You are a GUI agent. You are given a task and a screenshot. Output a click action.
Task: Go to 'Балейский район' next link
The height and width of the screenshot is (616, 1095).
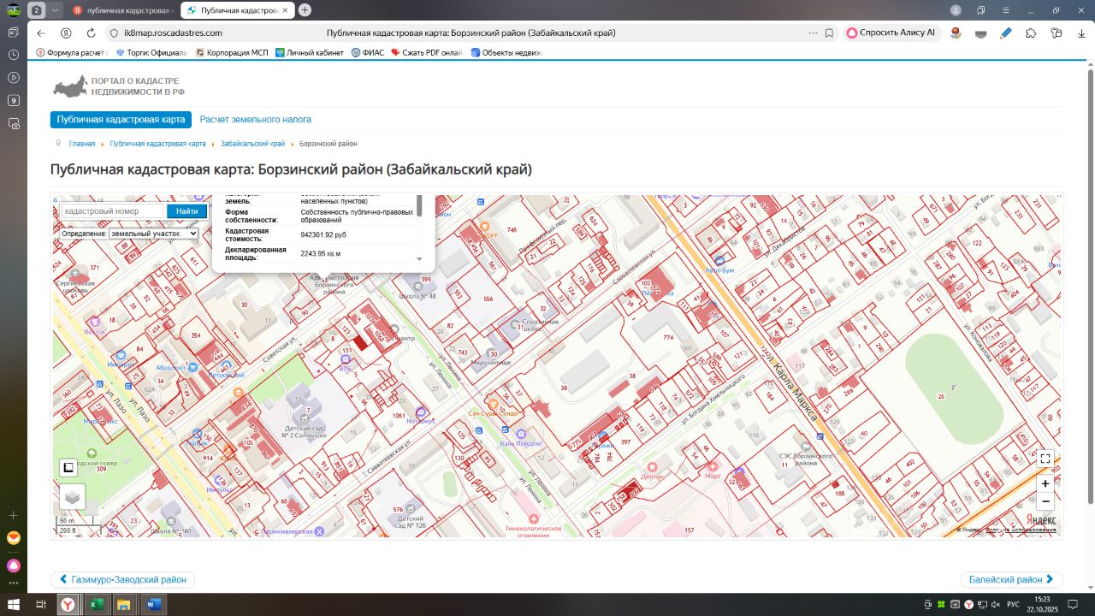pyautogui.click(x=1011, y=580)
